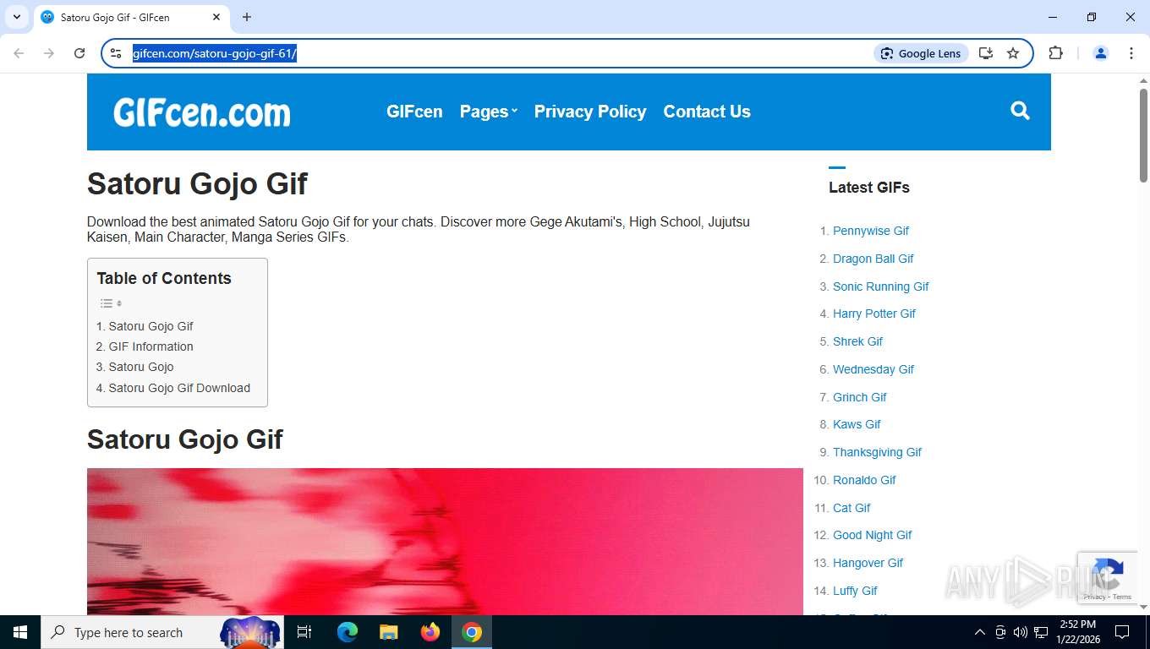
Task: Open the Grinch Gif link
Action: point(860,397)
